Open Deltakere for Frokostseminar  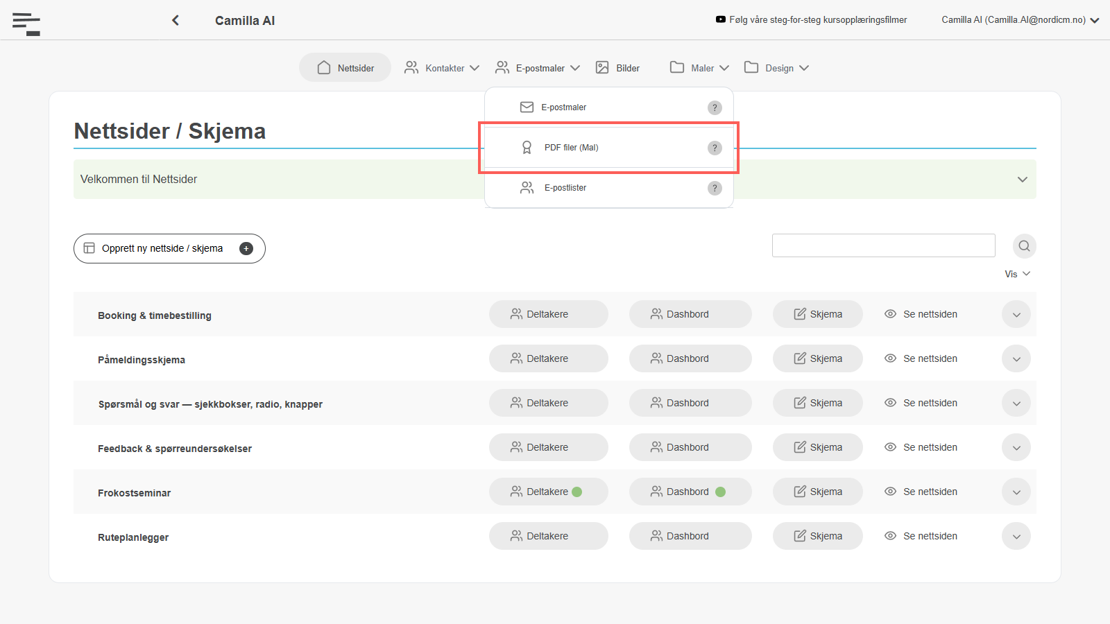(549, 492)
